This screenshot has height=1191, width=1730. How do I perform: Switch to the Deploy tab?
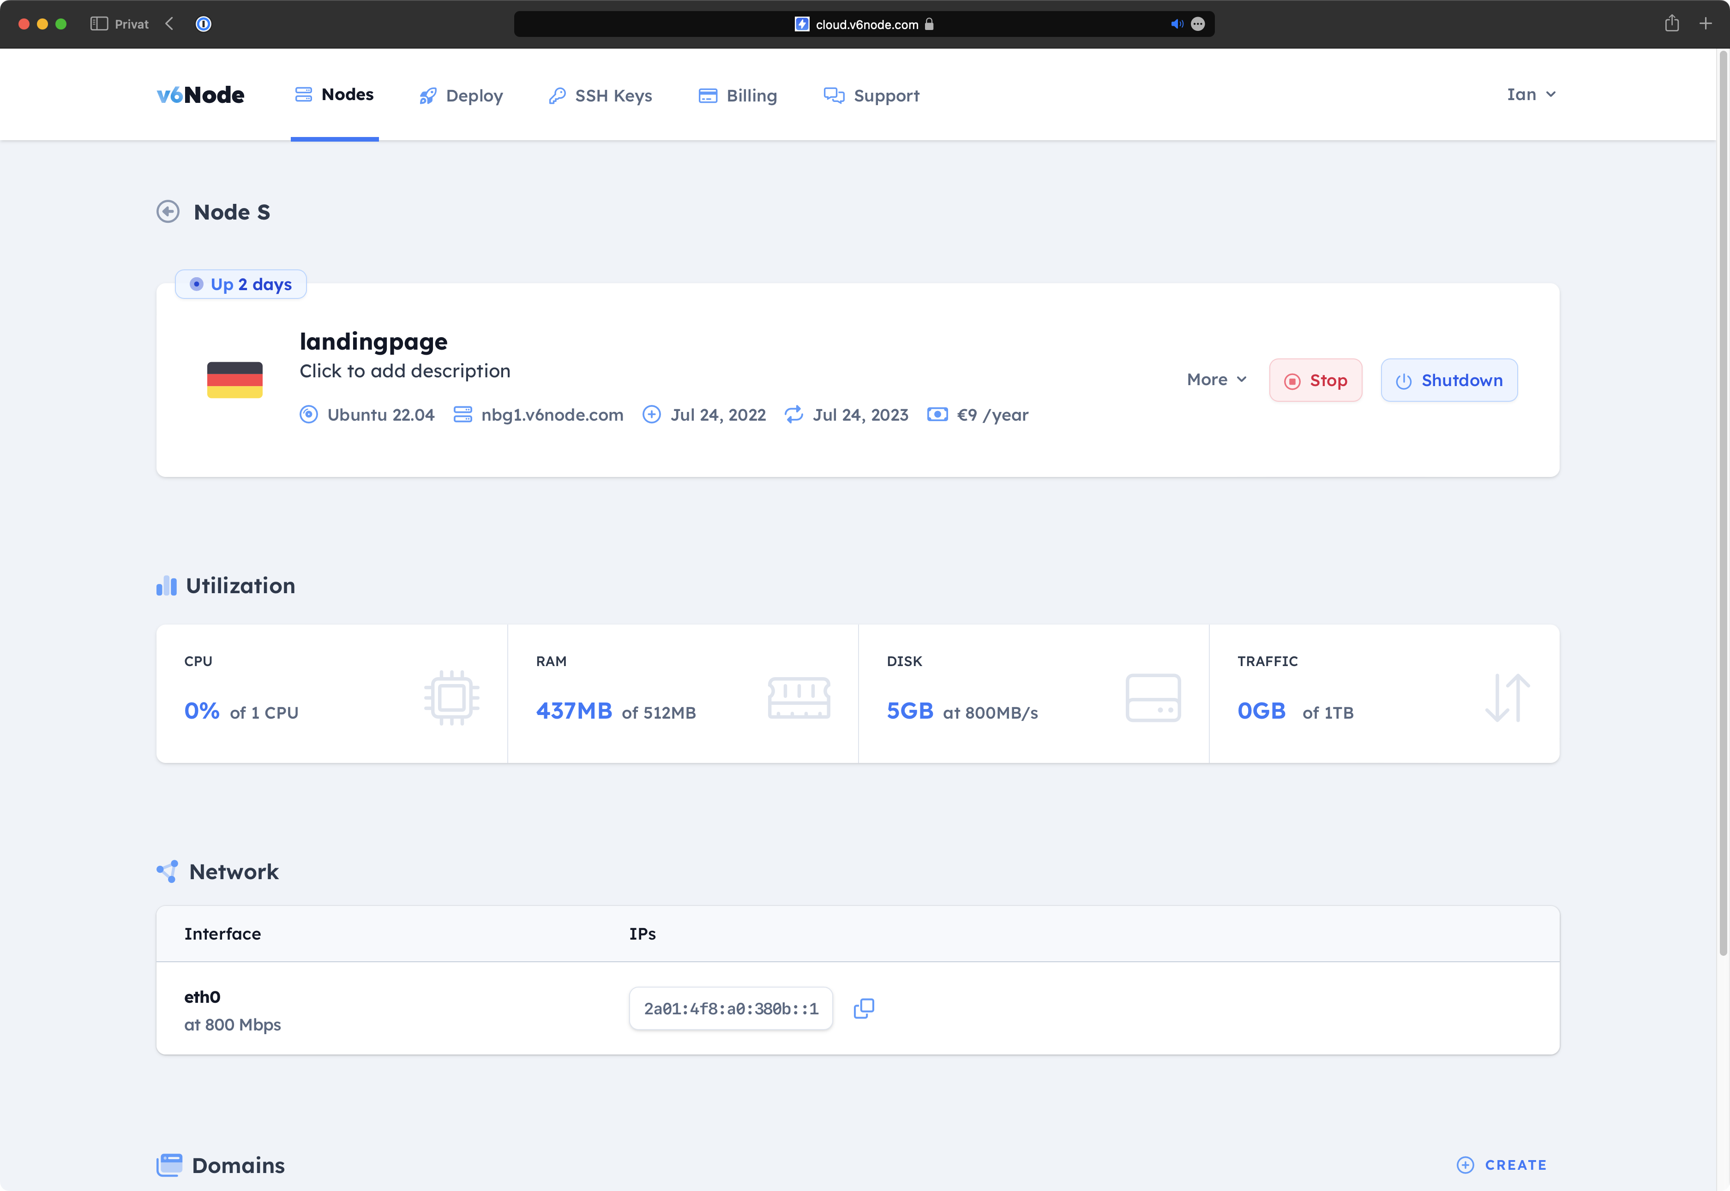point(461,95)
